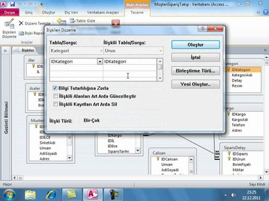Screen dimensions: 269x201
Task: Click the green notes taskbar icon
Action: coord(72,195)
